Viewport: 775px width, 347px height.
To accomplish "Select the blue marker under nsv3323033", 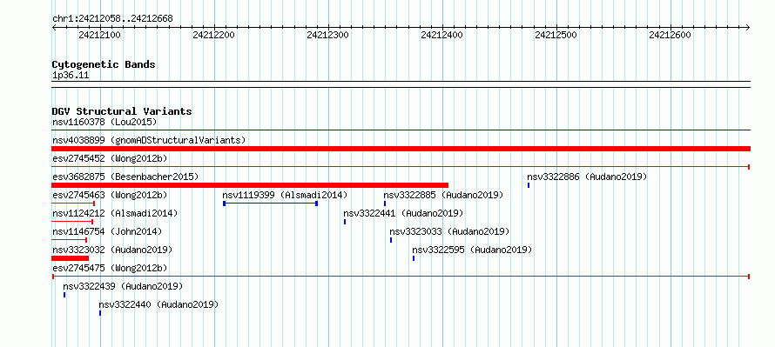I will pyautogui.click(x=391, y=240).
